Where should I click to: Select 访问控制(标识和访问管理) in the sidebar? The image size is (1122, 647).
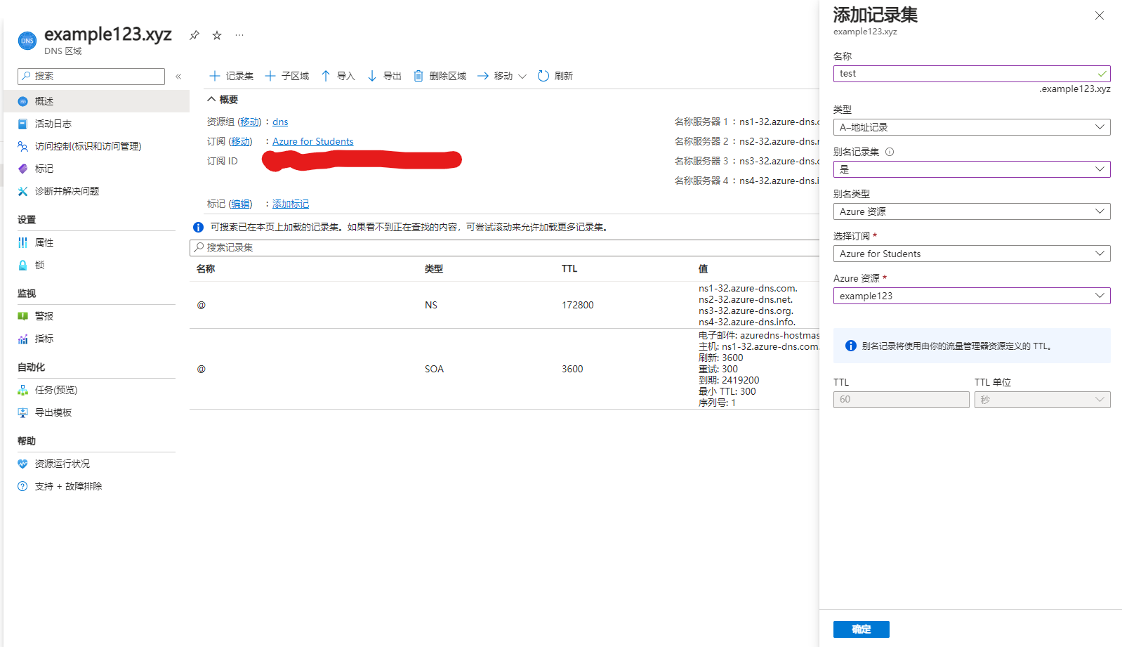(x=88, y=146)
